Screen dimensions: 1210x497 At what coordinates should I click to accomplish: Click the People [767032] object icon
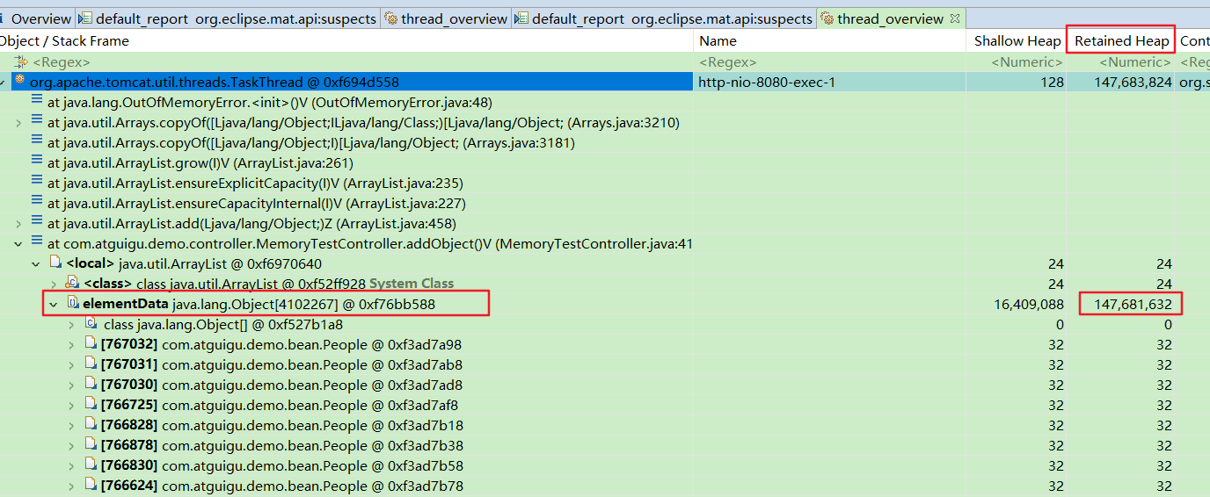tap(91, 344)
